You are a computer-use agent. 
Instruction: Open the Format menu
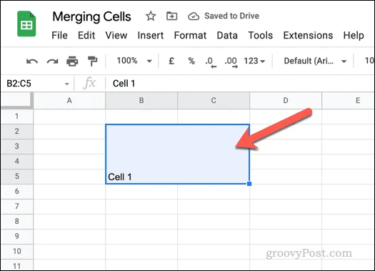point(190,36)
